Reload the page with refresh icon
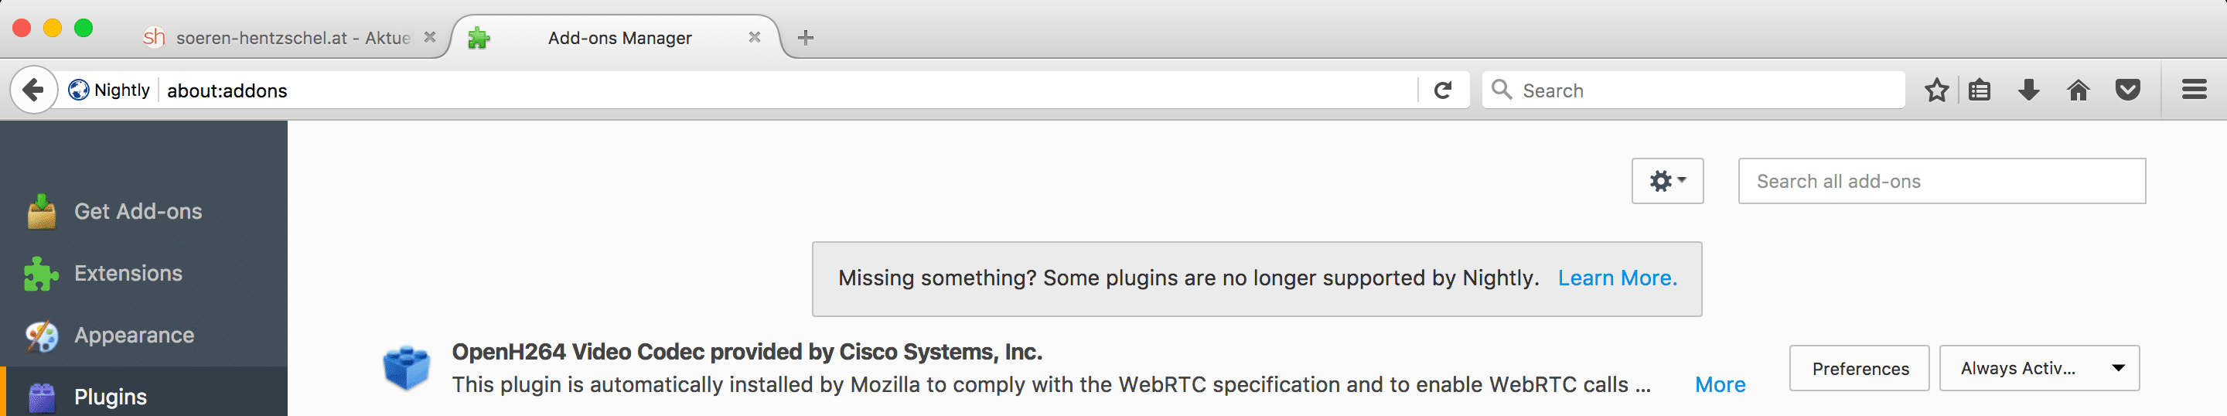The image size is (2227, 416). [x=1443, y=90]
